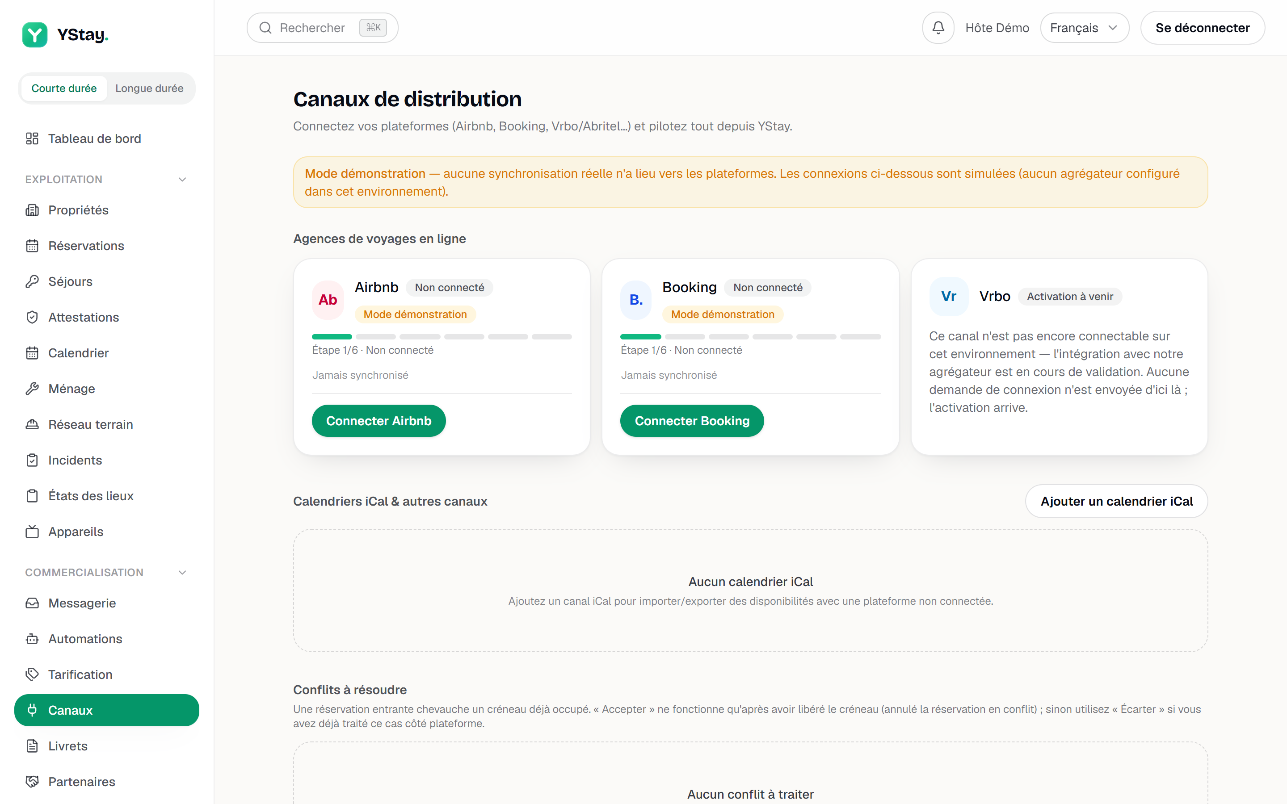1287x804 pixels.
Task: Select the Tarification menu item
Action: [106, 674]
